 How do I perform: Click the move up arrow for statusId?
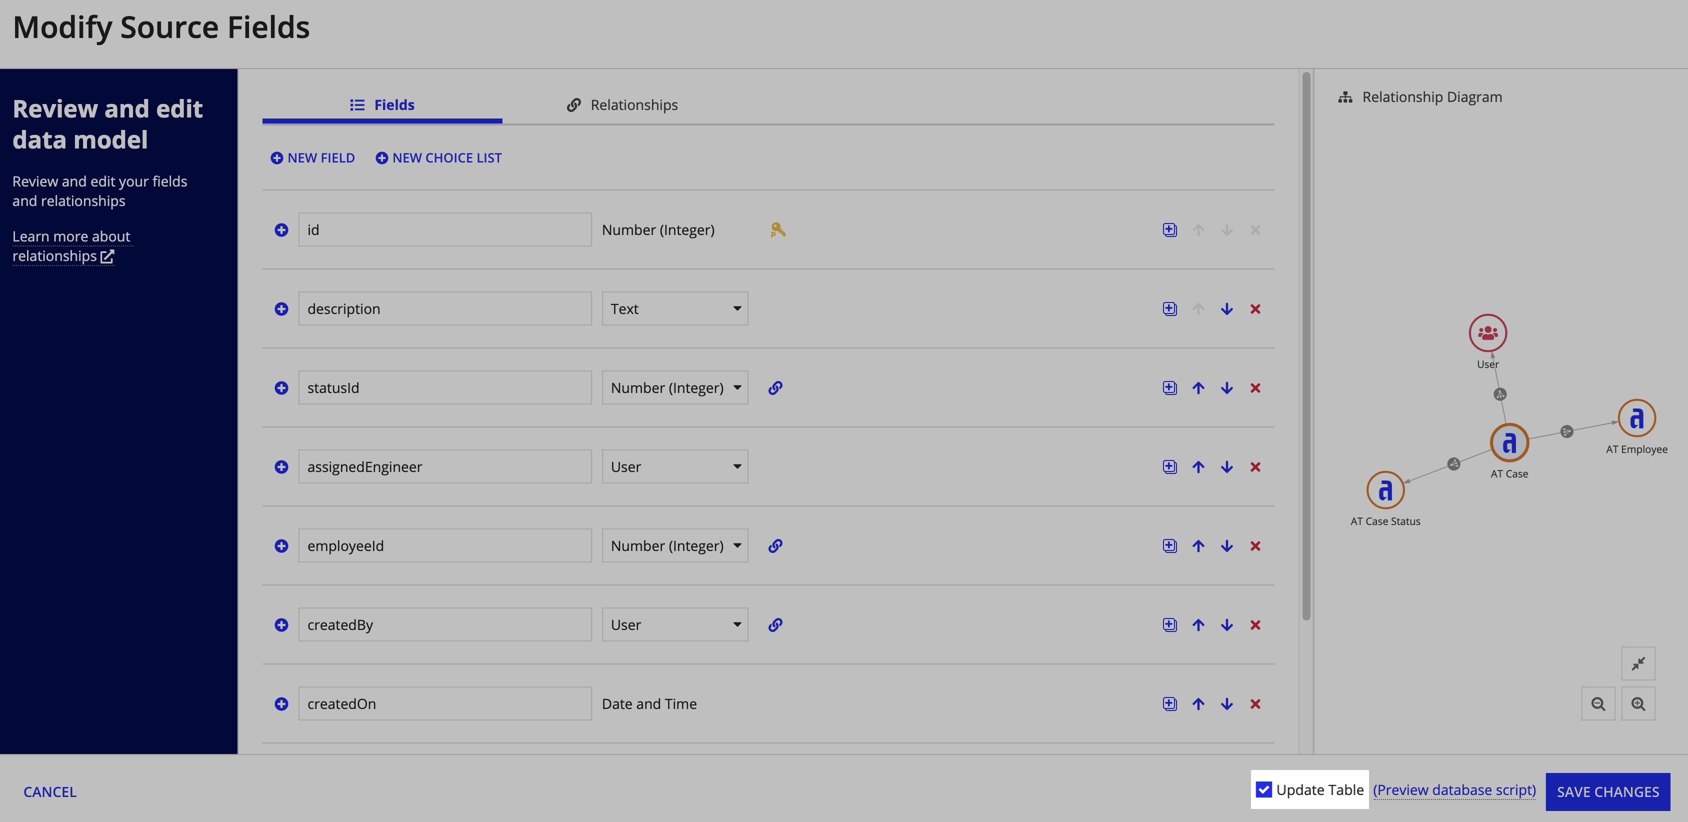tap(1197, 386)
